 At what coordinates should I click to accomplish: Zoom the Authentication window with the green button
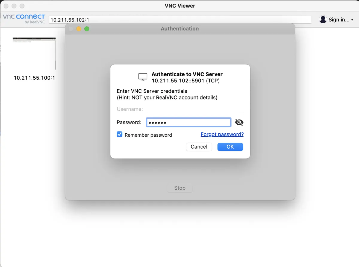87,29
